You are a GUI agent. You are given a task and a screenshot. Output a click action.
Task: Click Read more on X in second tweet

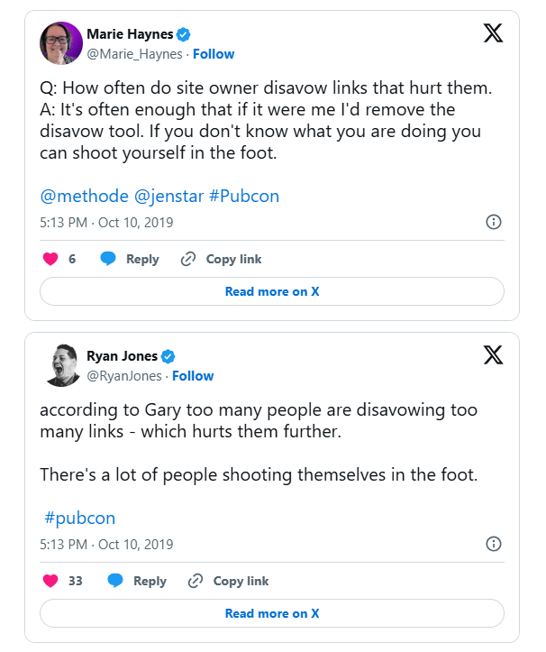pyautogui.click(x=272, y=613)
